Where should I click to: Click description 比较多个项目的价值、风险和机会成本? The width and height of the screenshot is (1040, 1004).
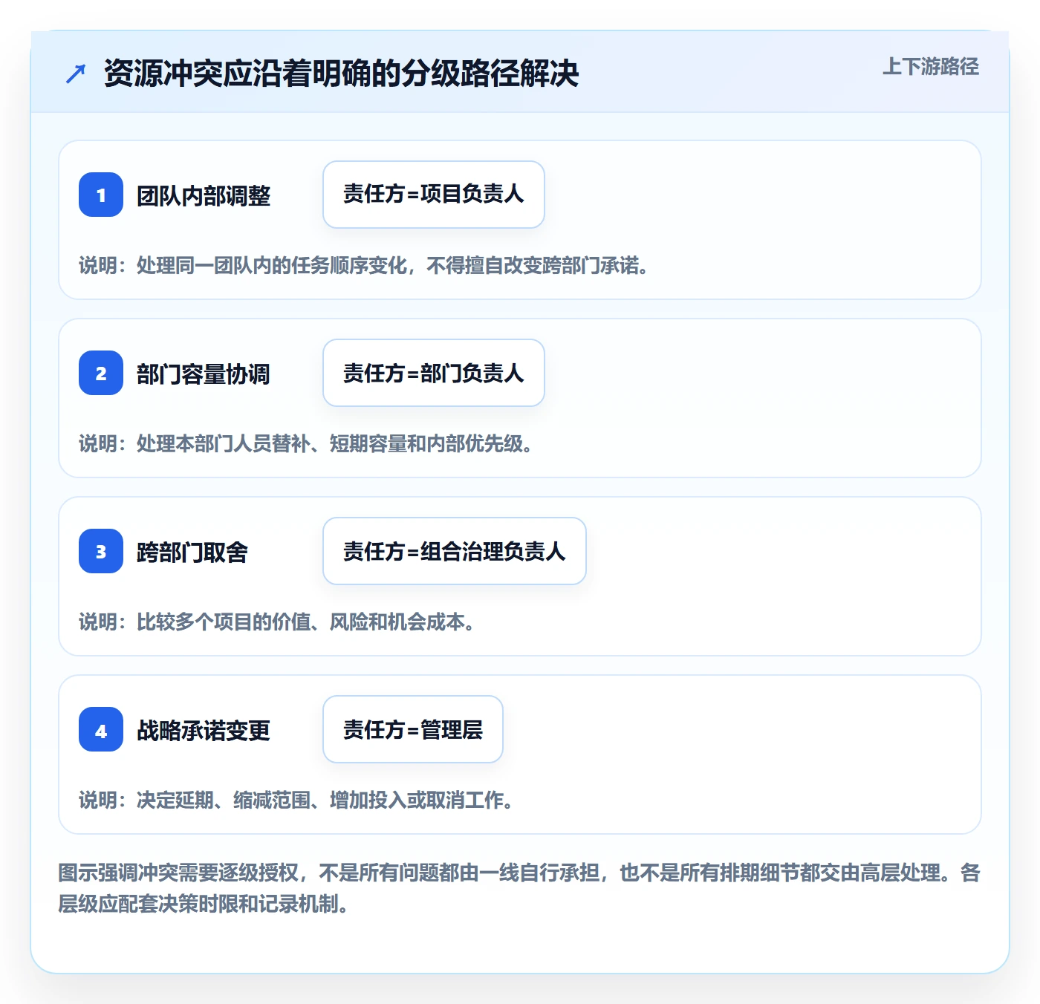click(277, 622)
